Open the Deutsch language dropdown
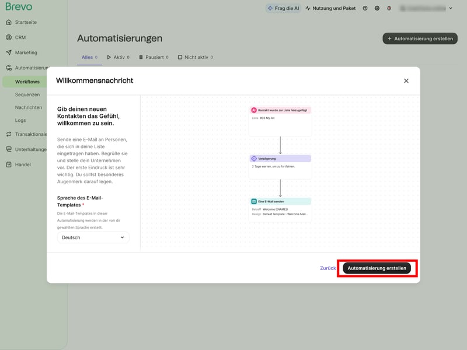Viewport: 467px width, 350px height. (93, 237)
